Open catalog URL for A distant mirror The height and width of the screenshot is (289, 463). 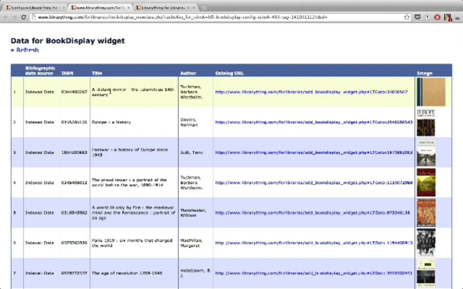pyautogui.click(x=311, y=92)
